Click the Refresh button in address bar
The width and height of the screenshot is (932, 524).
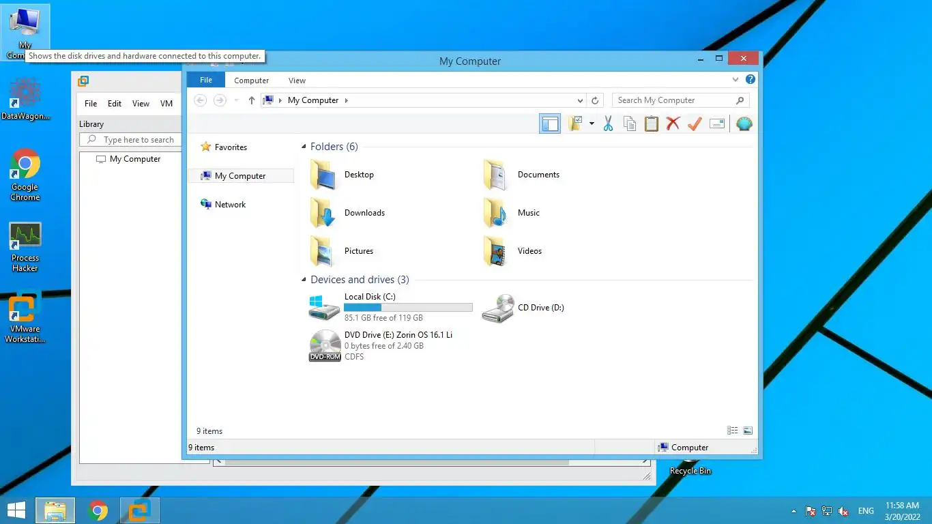[x=595, y=100]
